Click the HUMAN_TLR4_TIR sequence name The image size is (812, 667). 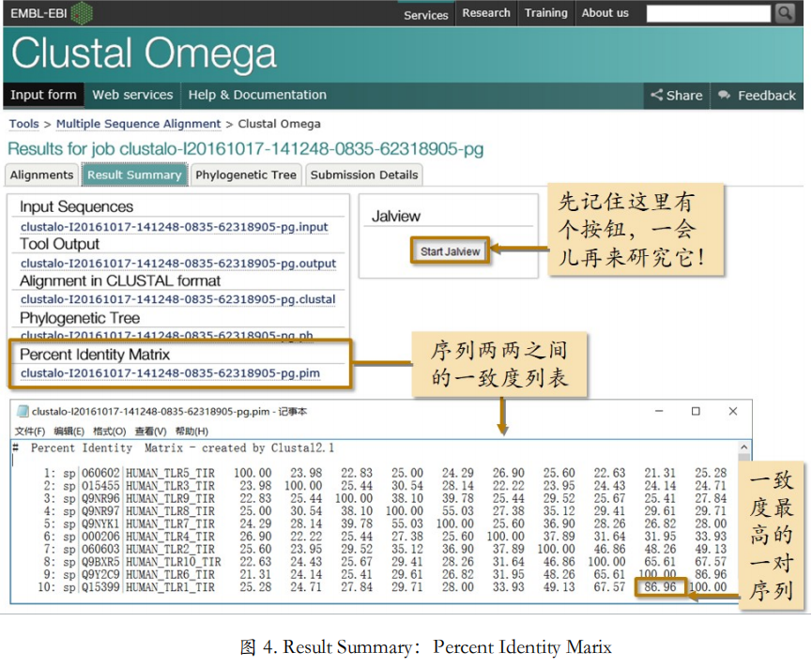coord(170,537)
